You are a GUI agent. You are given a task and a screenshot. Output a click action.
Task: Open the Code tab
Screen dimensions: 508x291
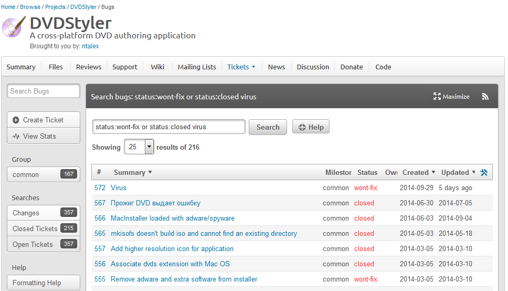383,67
